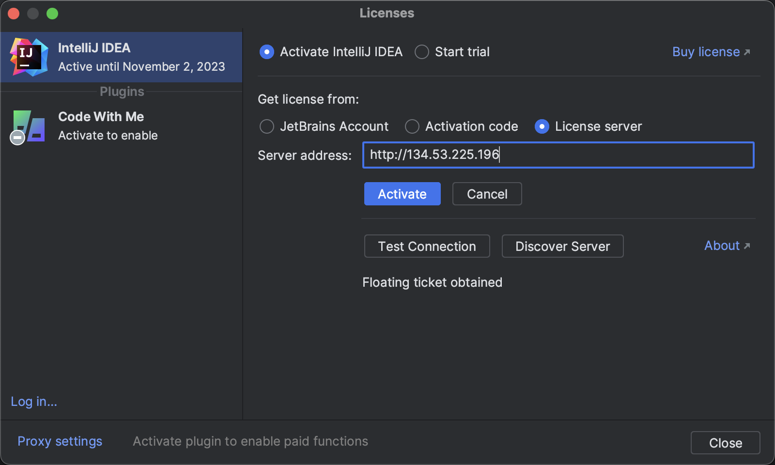
Task: Close the Licenses dialog with Close button
Action: click(x=726, y=443)
